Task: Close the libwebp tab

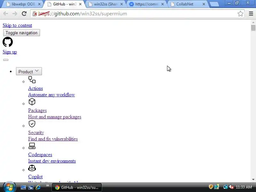Action: click(x=39, y=4)
